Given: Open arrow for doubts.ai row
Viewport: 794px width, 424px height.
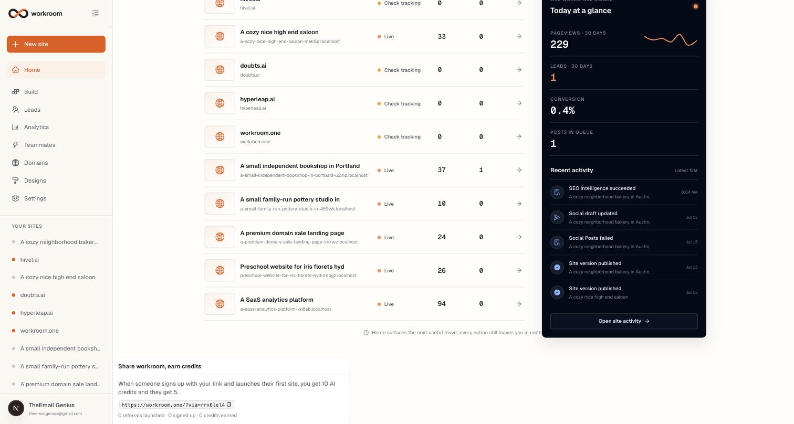Looking at the screenshot, I should [x=519, y=70].
